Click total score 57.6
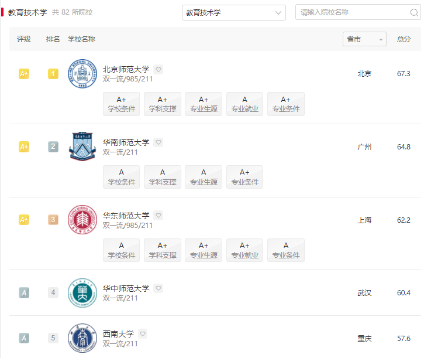Screen dimensions: 424x358 click(x=404, y=338)
